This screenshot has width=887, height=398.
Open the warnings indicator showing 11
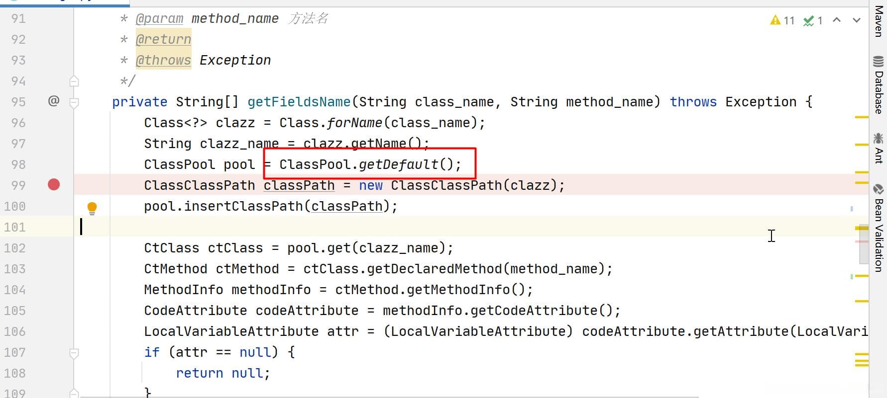782,20
